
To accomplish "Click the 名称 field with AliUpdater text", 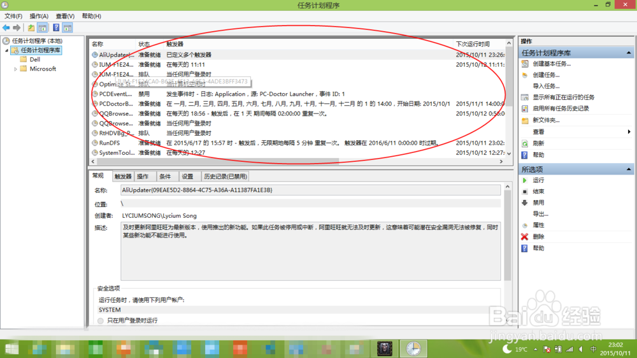I will (x=310, y=190).
